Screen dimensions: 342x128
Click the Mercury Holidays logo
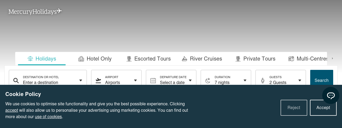tap(35, 11)
